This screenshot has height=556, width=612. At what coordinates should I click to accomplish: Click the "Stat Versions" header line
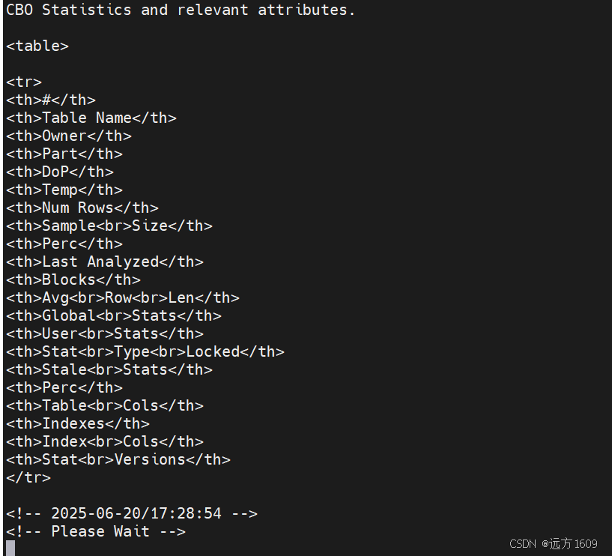(118, 459)
